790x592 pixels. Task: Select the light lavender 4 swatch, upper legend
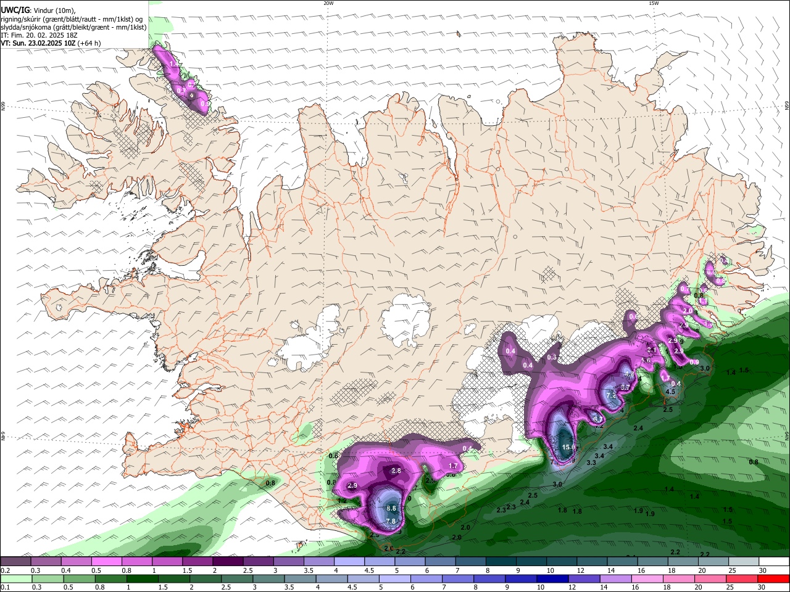tap(349, 561)
